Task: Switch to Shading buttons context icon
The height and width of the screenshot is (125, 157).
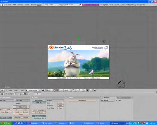Action: [x=20, y=94]
